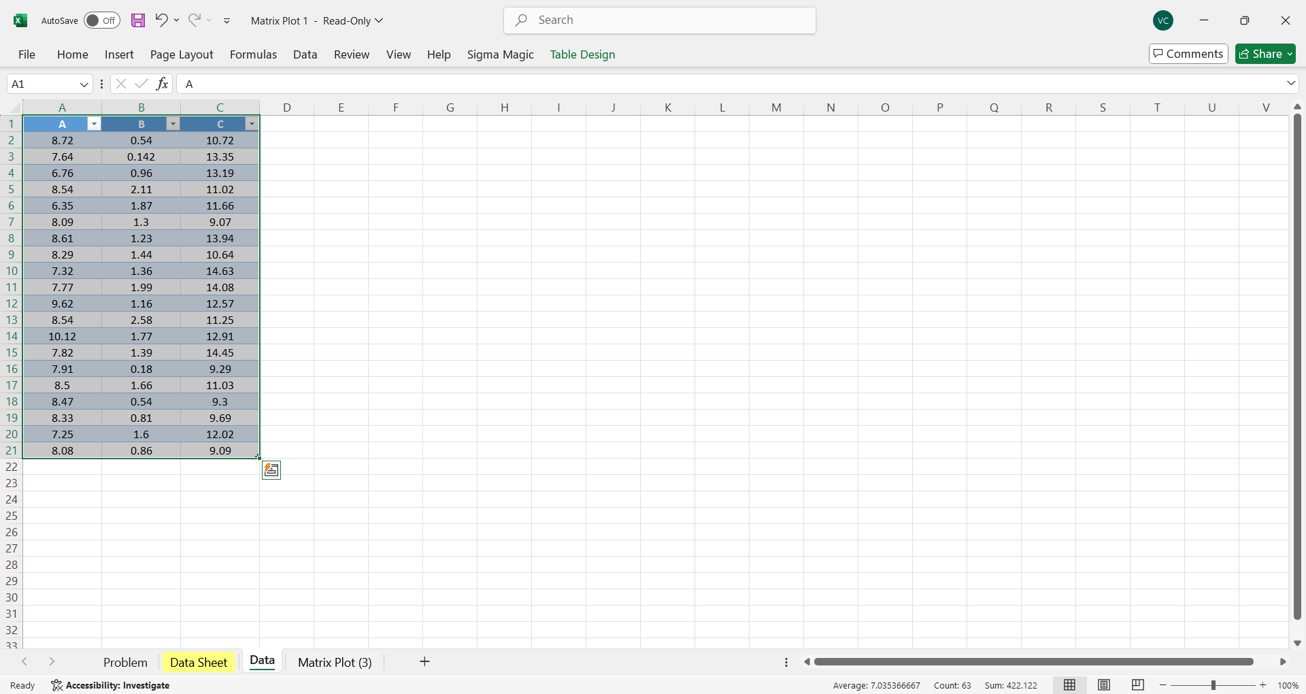Select column D header
Viewport: 1306px width, 694px height.
click(287, 108)
